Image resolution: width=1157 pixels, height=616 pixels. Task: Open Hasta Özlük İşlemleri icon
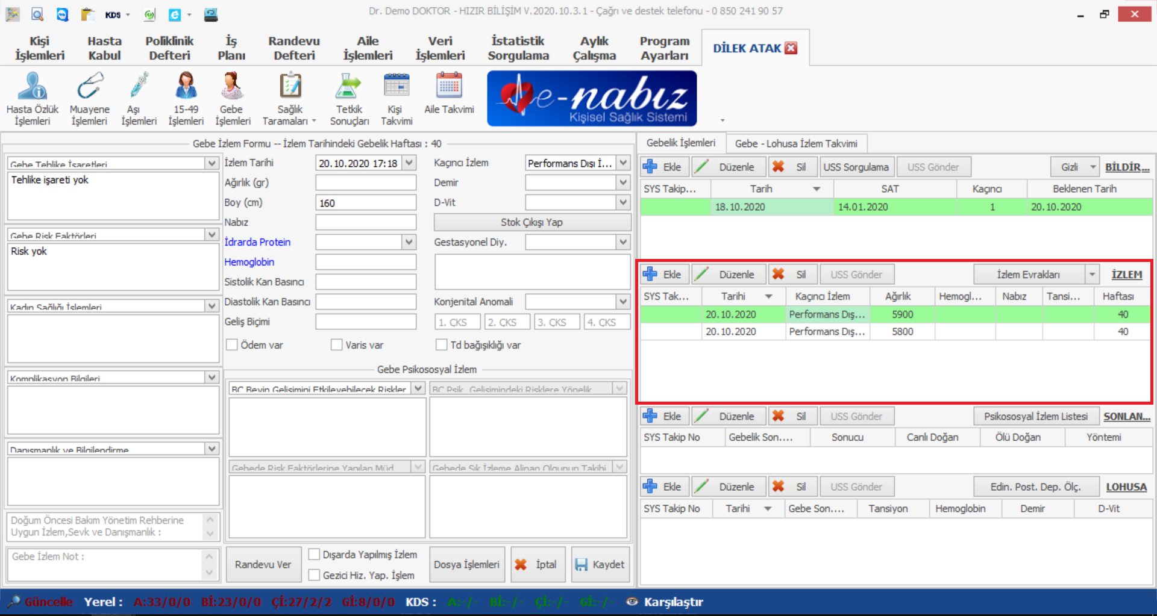click(x=33, y=87)
